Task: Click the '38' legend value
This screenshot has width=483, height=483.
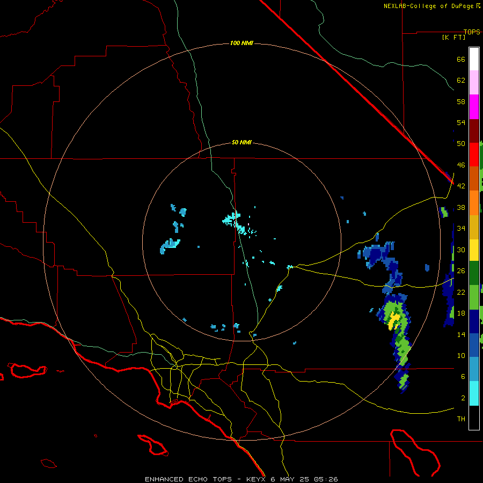Action: 461,207
